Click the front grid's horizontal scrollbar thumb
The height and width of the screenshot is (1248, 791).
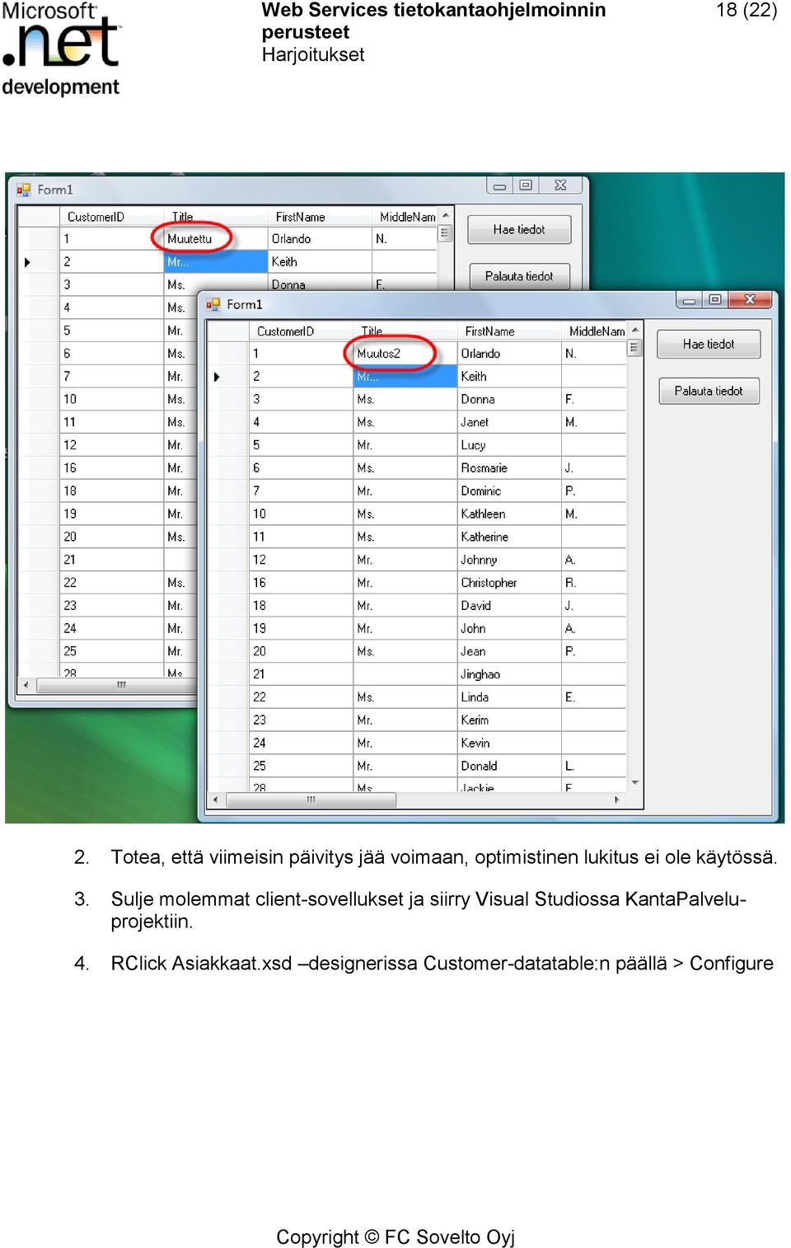pos(311,800)
